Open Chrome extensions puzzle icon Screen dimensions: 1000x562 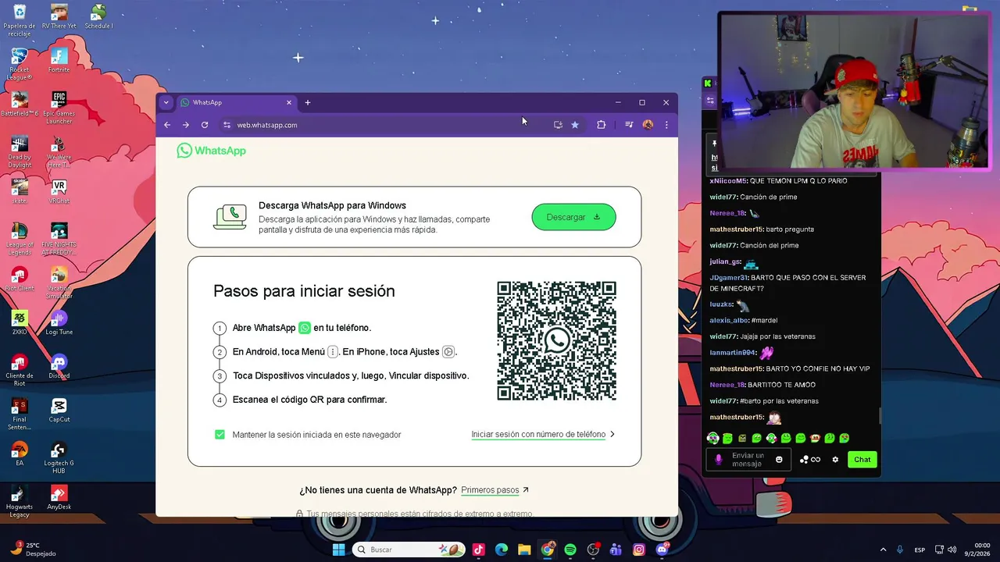(601, 125)
